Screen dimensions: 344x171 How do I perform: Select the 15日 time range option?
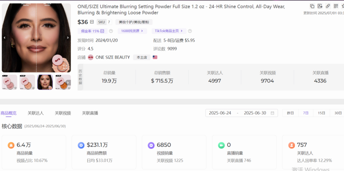[321, 113]
